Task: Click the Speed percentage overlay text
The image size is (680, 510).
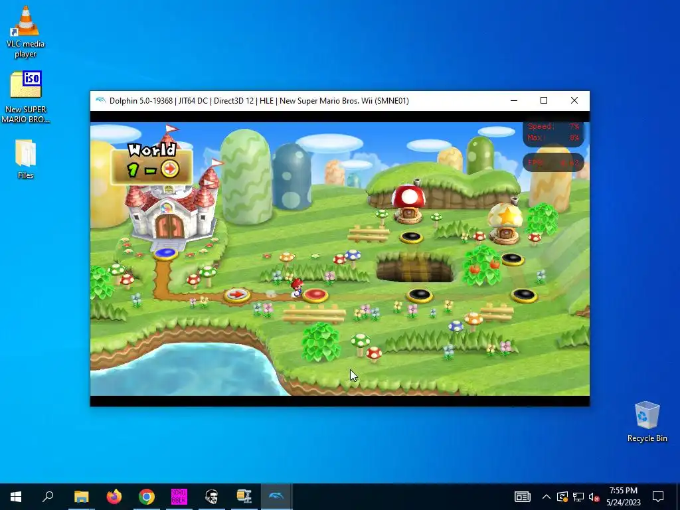Action: 553,126
